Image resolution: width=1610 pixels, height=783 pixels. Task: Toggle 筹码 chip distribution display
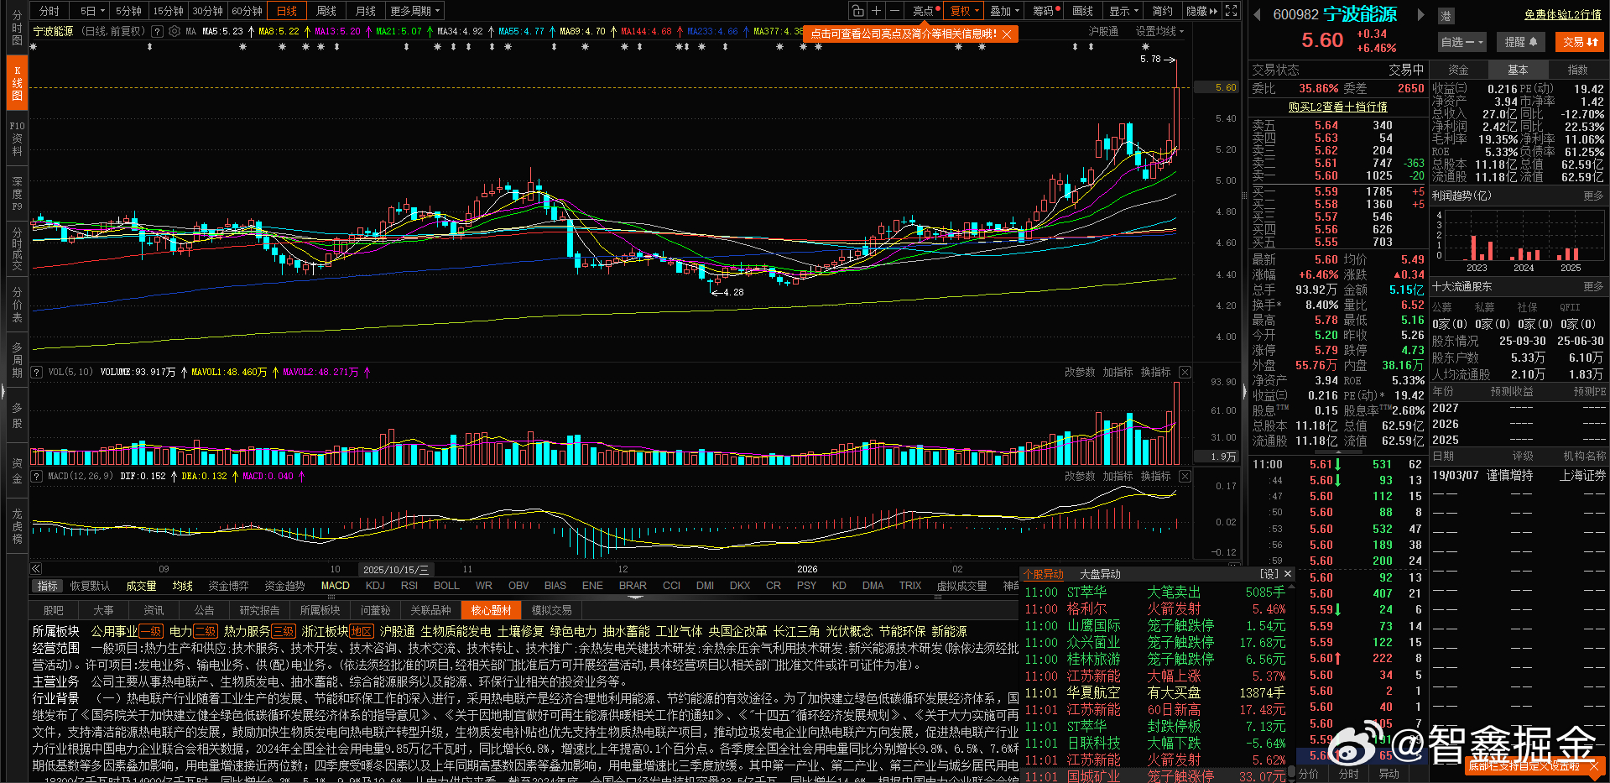pos(1045,11)
